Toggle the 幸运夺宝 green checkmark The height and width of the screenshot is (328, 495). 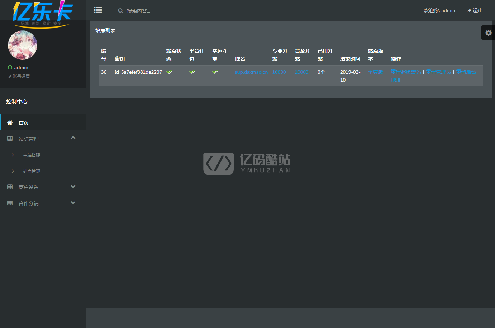point(215,72)
